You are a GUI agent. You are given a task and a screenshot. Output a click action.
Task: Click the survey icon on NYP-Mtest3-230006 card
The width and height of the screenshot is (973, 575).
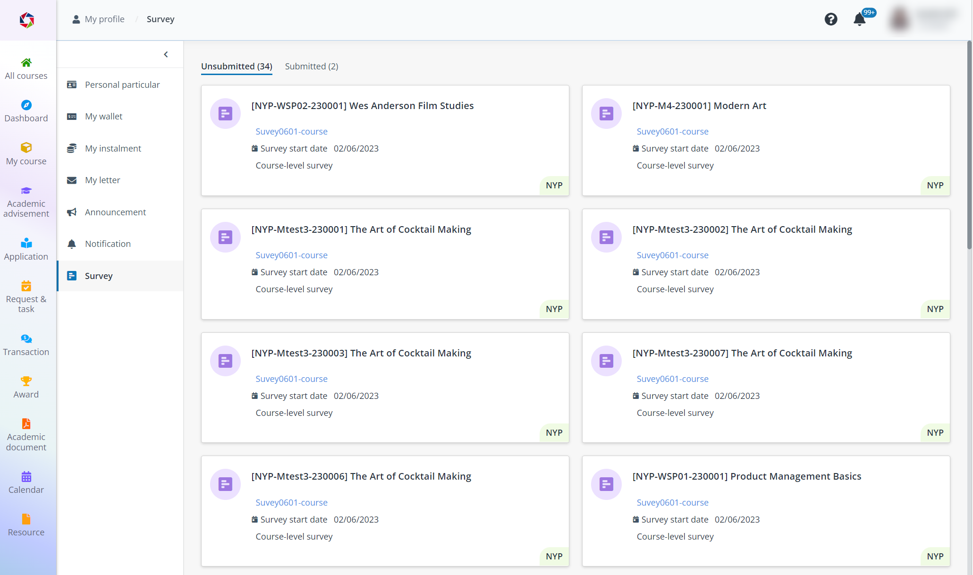point(225,484)
